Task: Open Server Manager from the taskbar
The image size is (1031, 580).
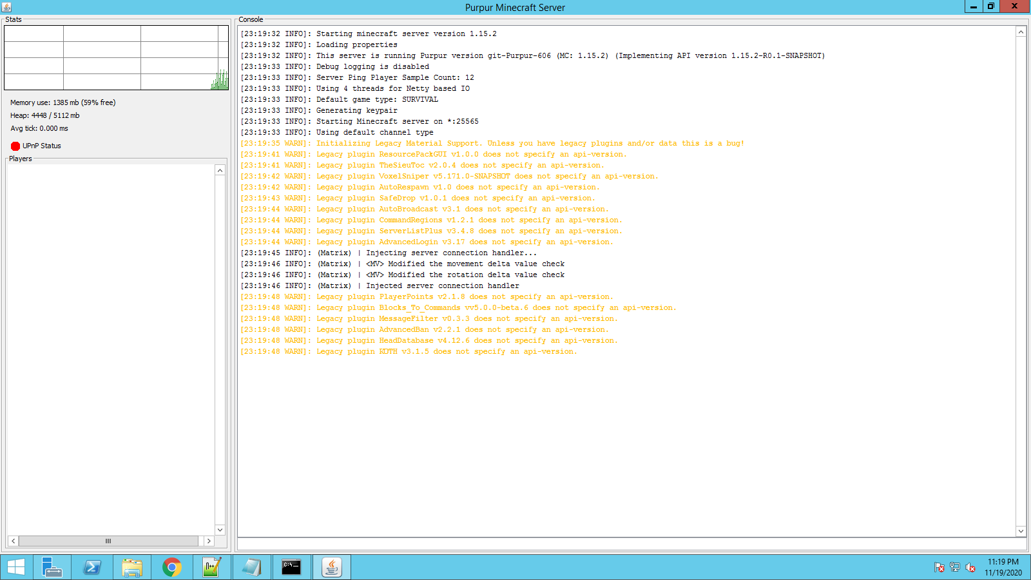Action: 52,567
